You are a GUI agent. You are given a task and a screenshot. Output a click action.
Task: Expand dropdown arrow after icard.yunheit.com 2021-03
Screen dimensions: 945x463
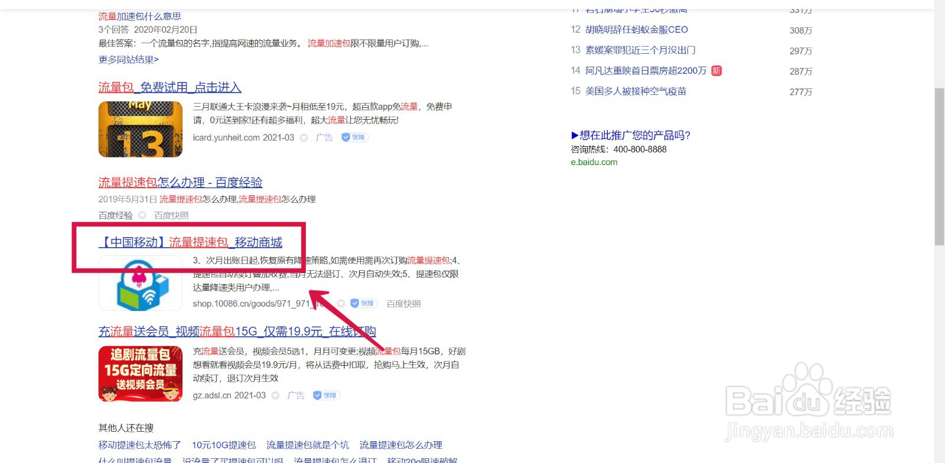[304, 137]
